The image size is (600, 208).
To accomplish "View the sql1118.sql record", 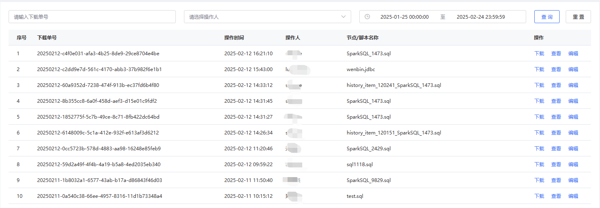I will click(x=556, y=165).
